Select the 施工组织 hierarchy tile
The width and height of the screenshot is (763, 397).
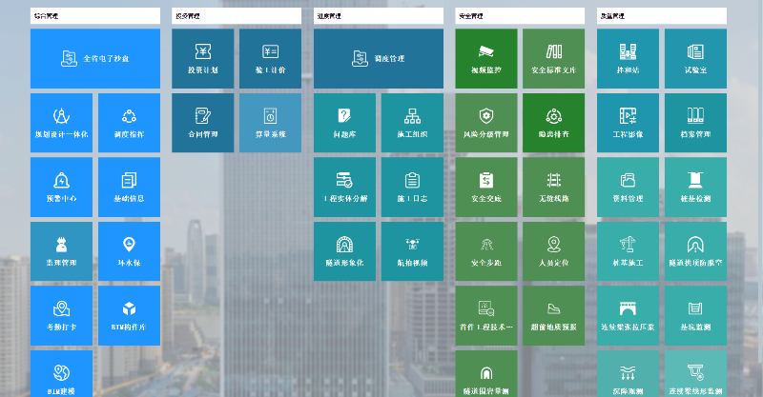point(412,123)
